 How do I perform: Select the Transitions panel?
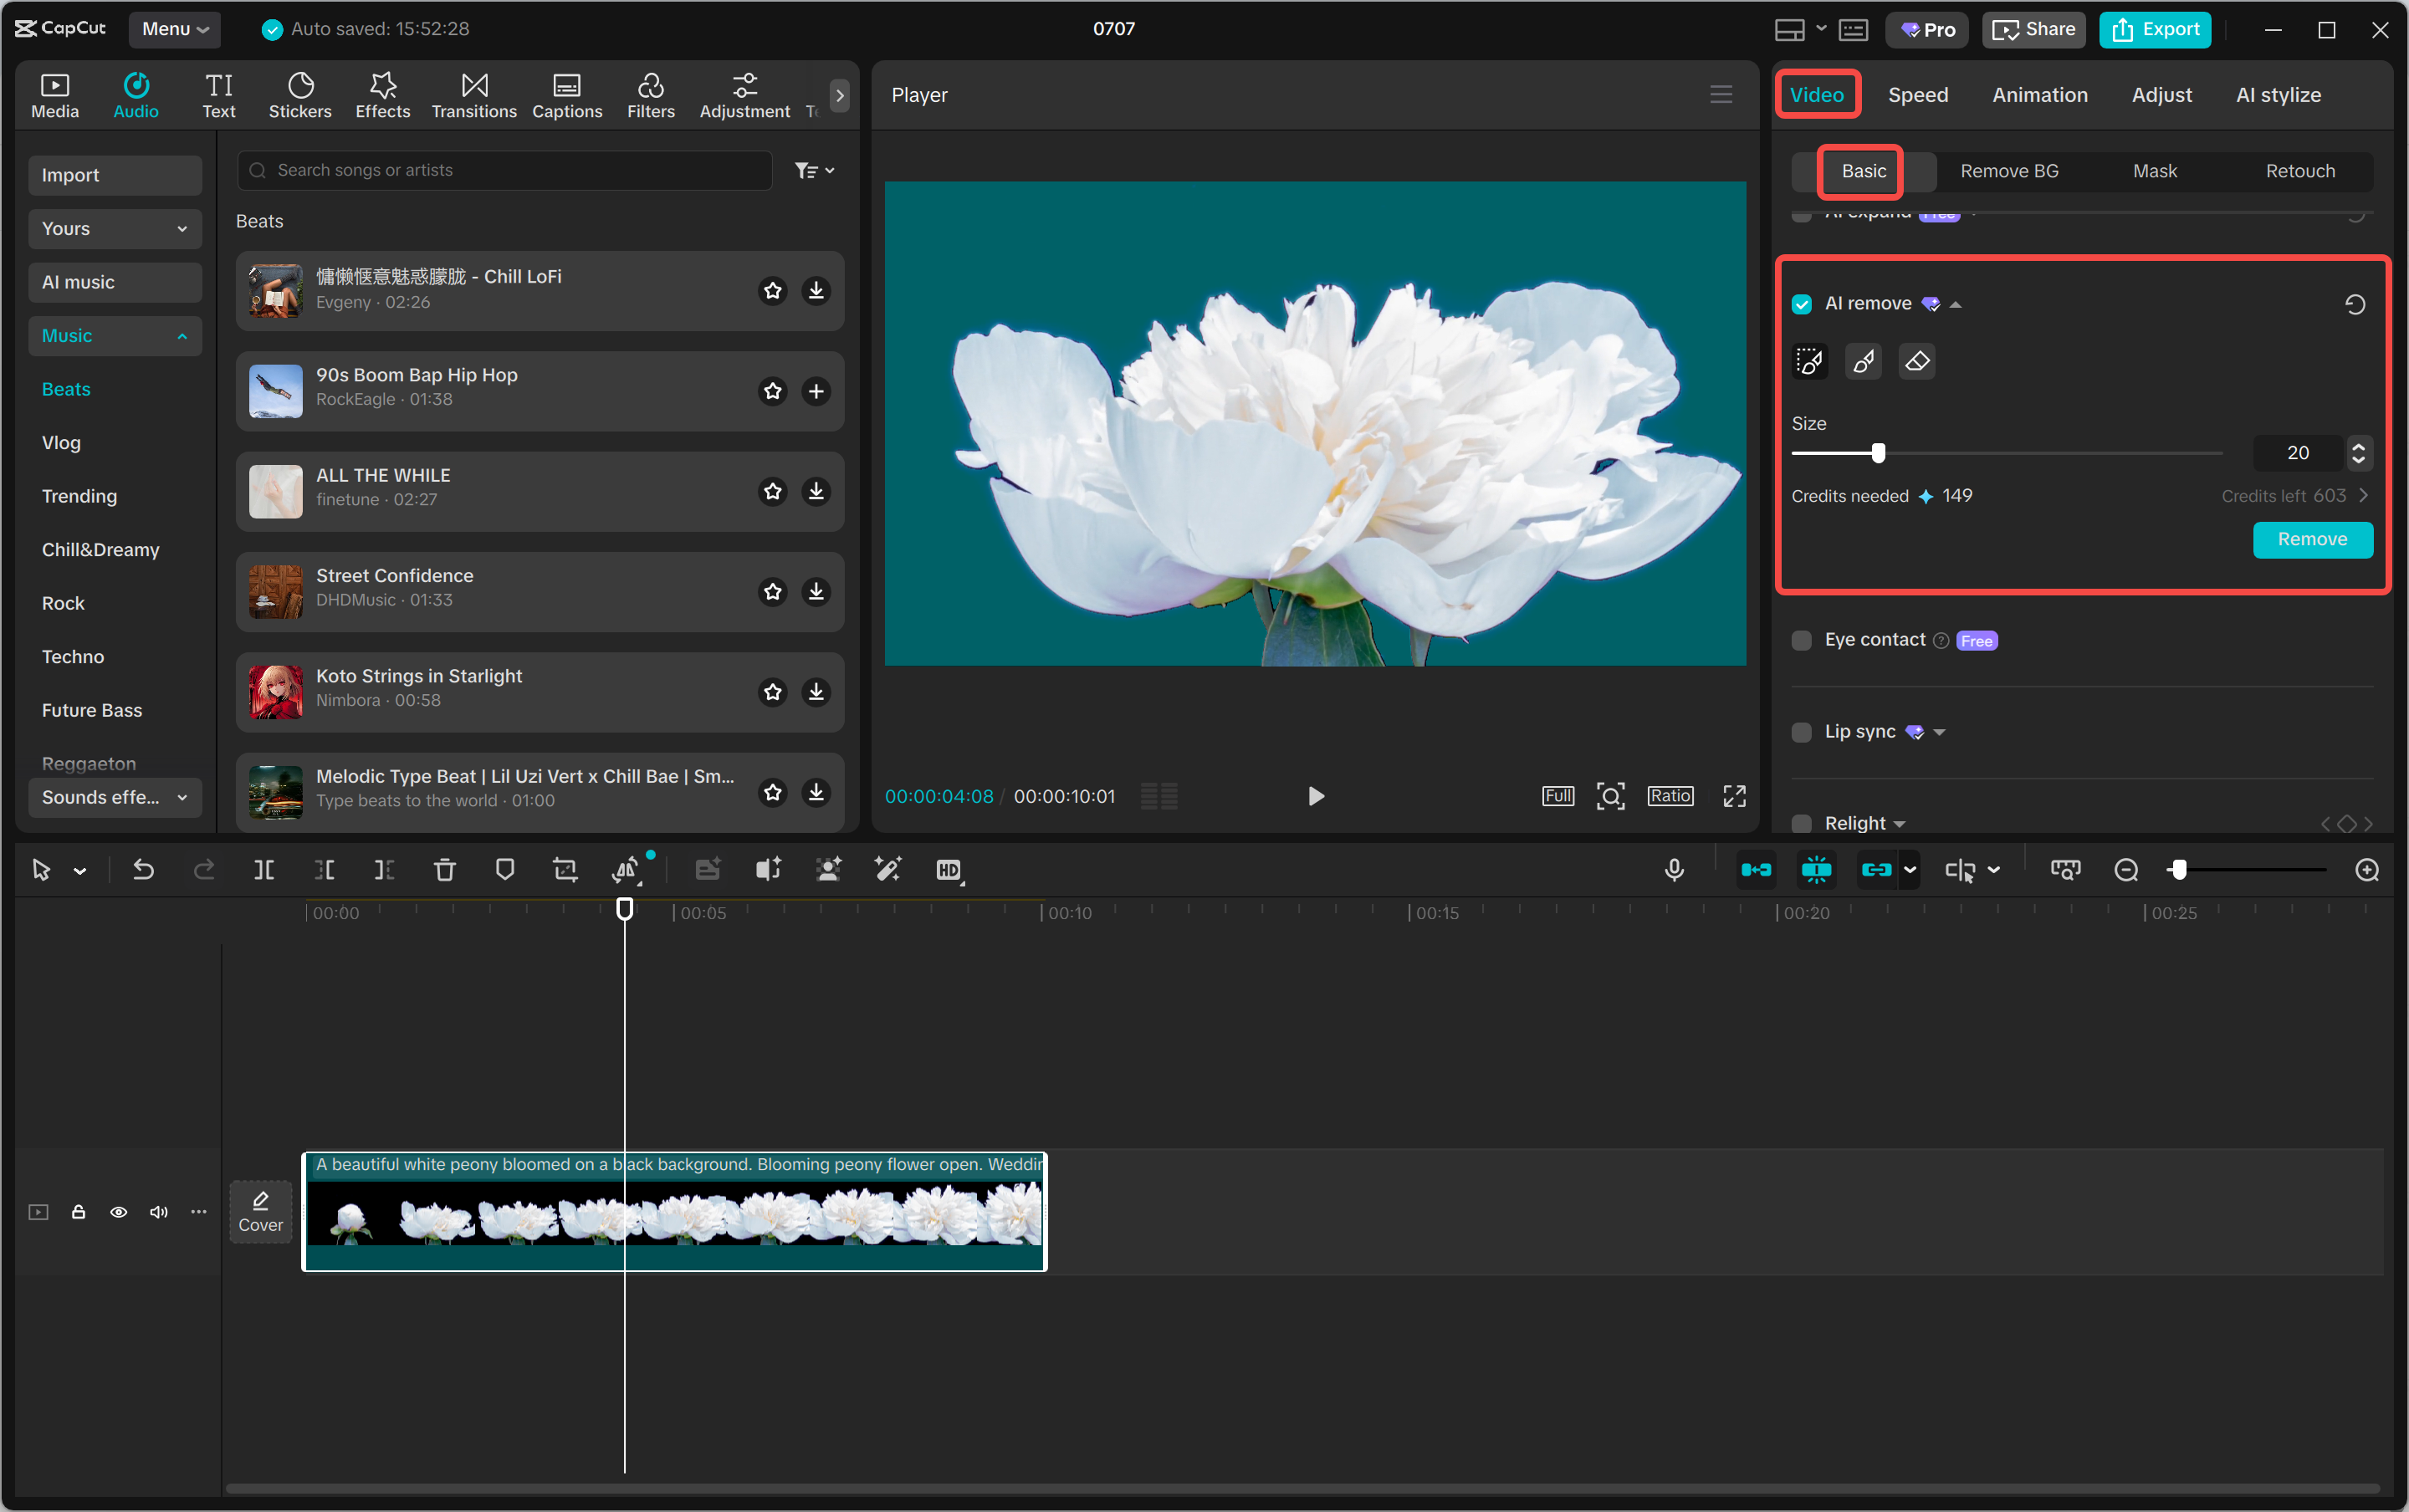point(473,95)
